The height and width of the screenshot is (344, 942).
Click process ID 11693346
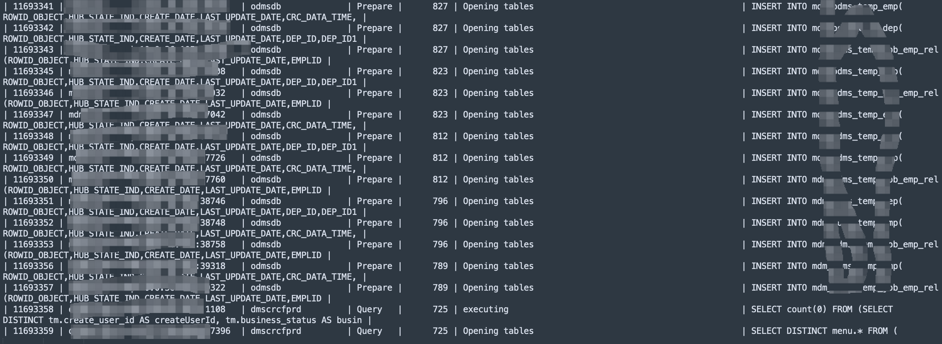click(33, 93)
